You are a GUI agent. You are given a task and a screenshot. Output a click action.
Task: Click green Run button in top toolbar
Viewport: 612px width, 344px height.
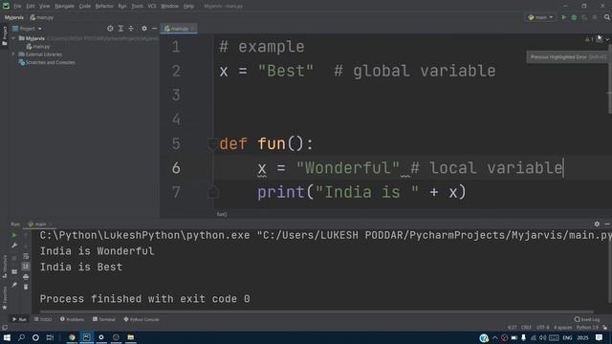click(x=563, y=17)
